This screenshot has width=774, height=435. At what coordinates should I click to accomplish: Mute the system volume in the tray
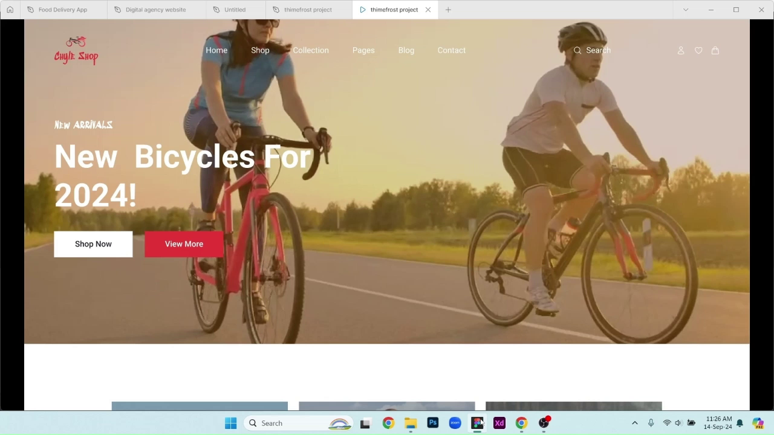[678, 423]
